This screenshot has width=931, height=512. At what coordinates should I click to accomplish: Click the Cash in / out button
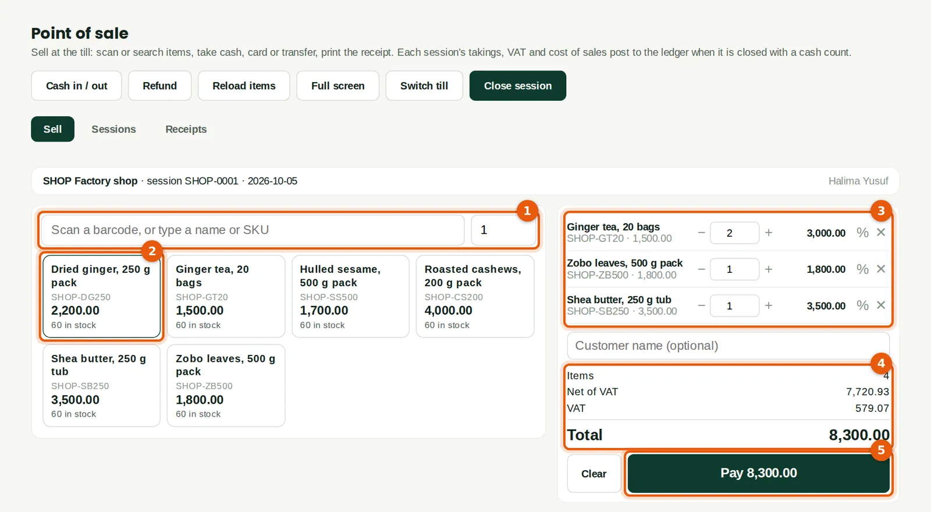pyautogui.click(x=76, y=86)
